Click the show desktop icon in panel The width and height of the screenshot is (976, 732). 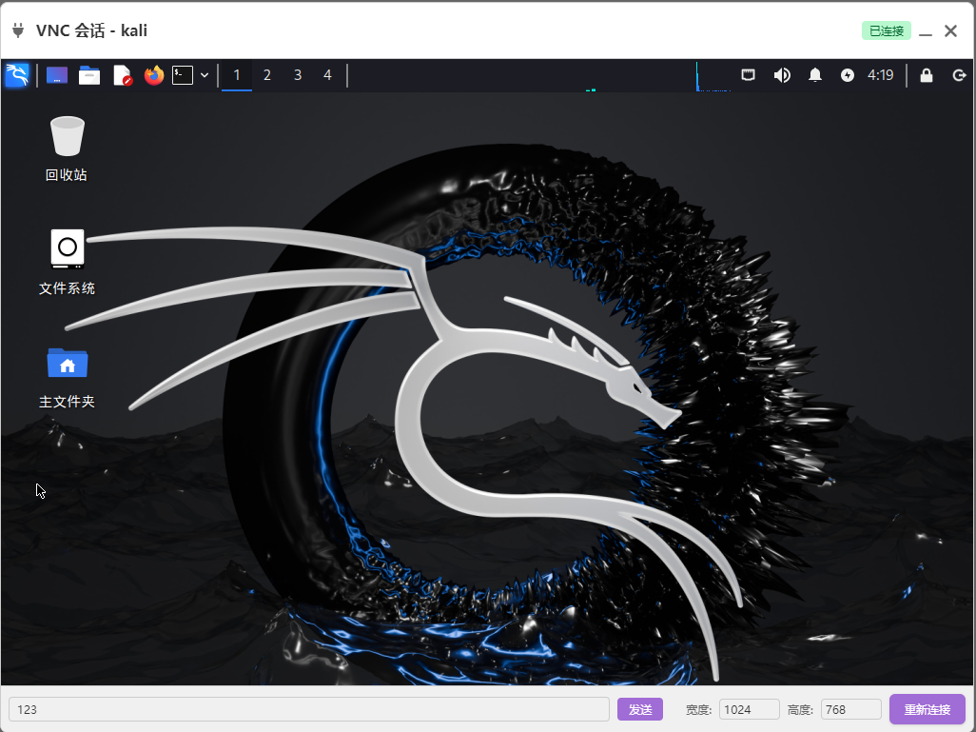coord(57,75)
